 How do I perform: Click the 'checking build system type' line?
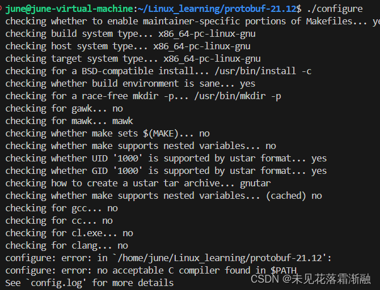coord(130,34)
